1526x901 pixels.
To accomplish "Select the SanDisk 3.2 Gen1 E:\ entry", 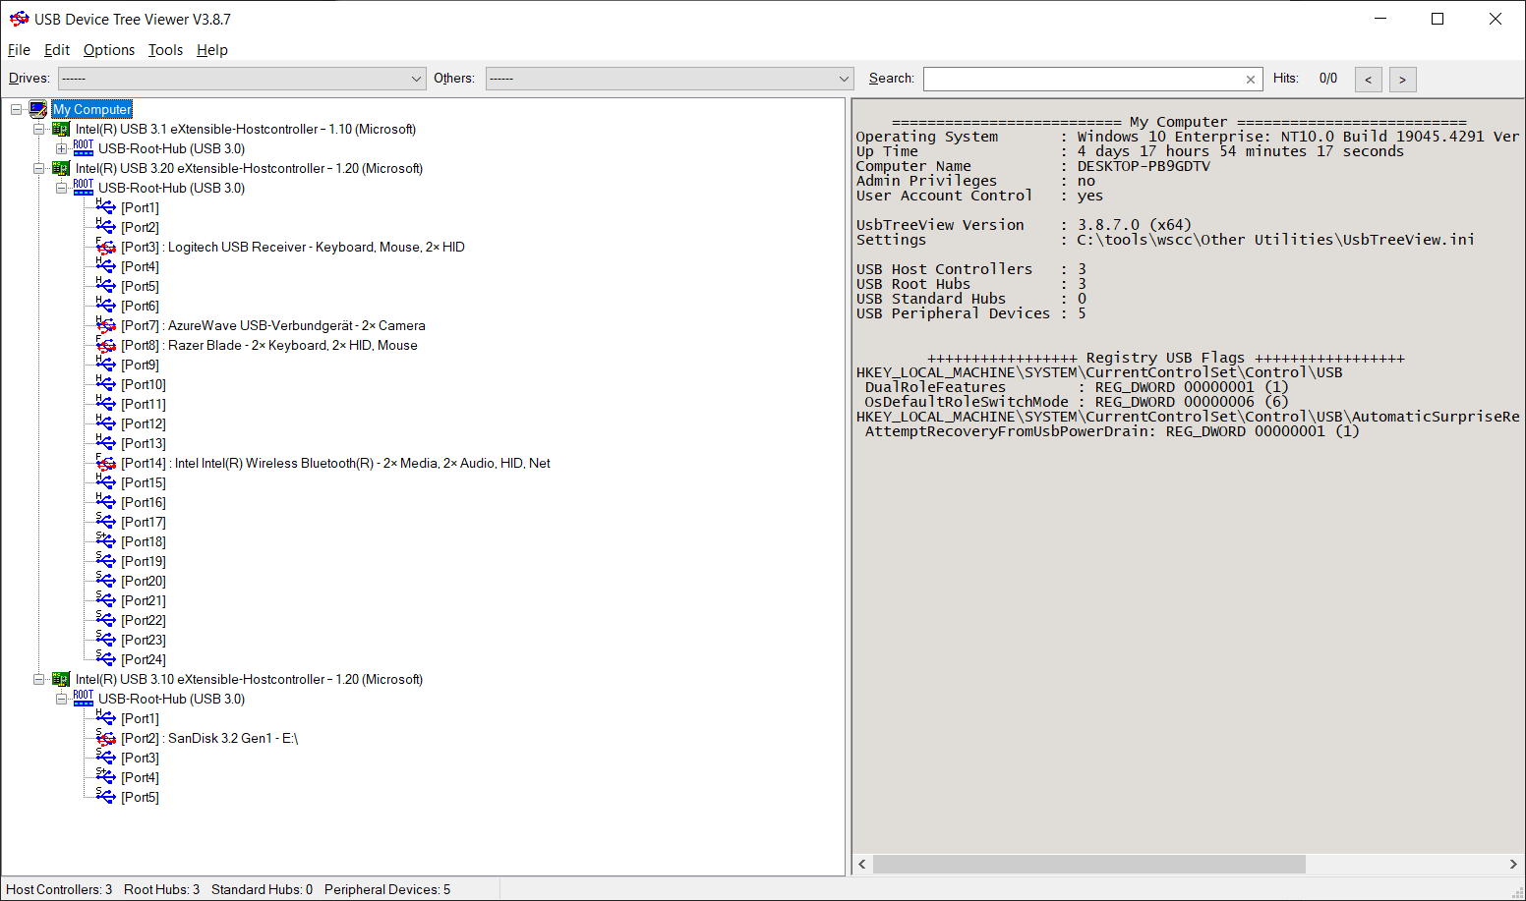I will click(x=209, y=738).
